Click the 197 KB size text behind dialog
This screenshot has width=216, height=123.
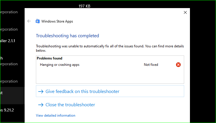pyautogui.click(x=85, y=6)
